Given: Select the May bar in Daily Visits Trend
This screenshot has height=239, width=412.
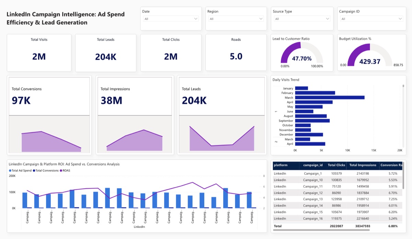Looking at the screenshot, I should pyautogui.click(x=309, y=106).
